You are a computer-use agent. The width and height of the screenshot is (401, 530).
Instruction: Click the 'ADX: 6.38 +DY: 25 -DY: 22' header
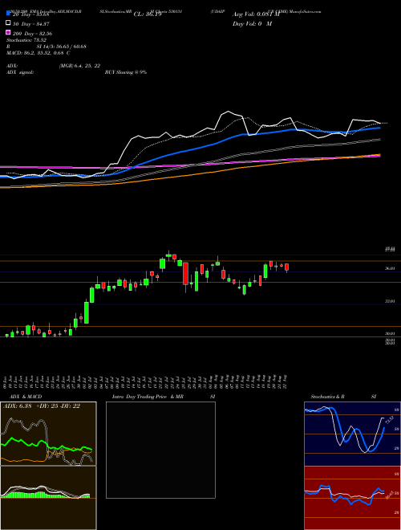point(42,406)
